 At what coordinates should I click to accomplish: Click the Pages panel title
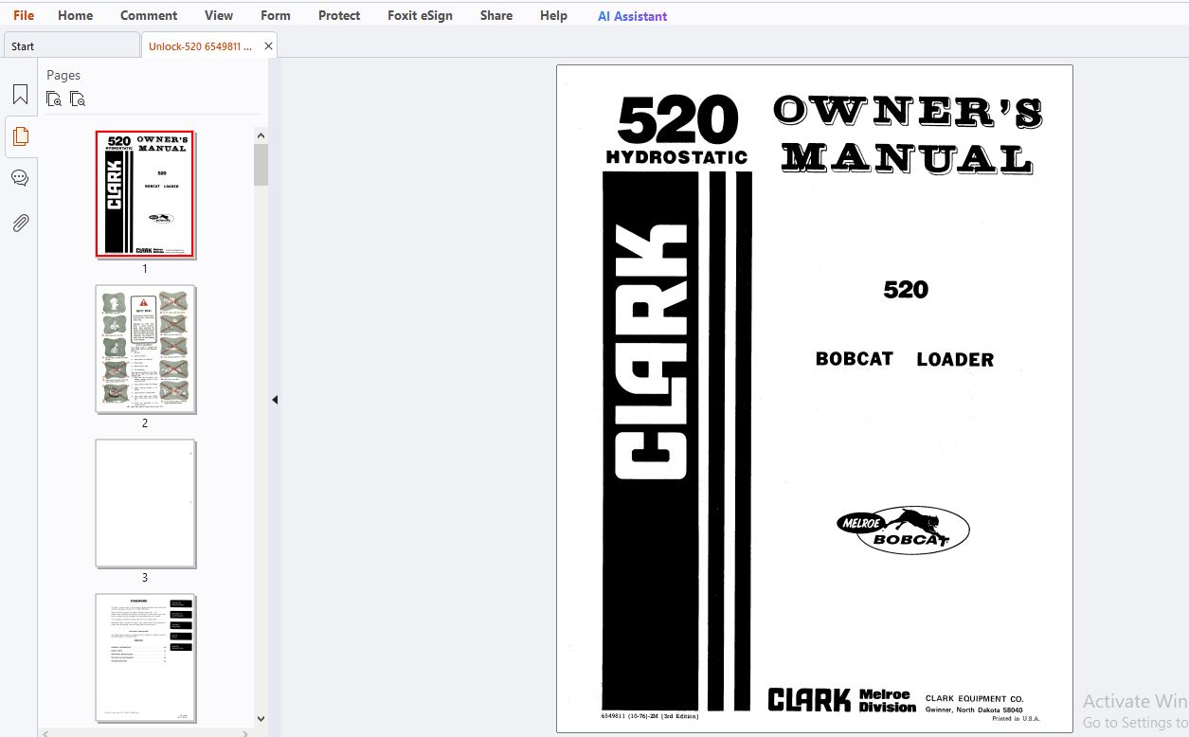click(63, 75)
